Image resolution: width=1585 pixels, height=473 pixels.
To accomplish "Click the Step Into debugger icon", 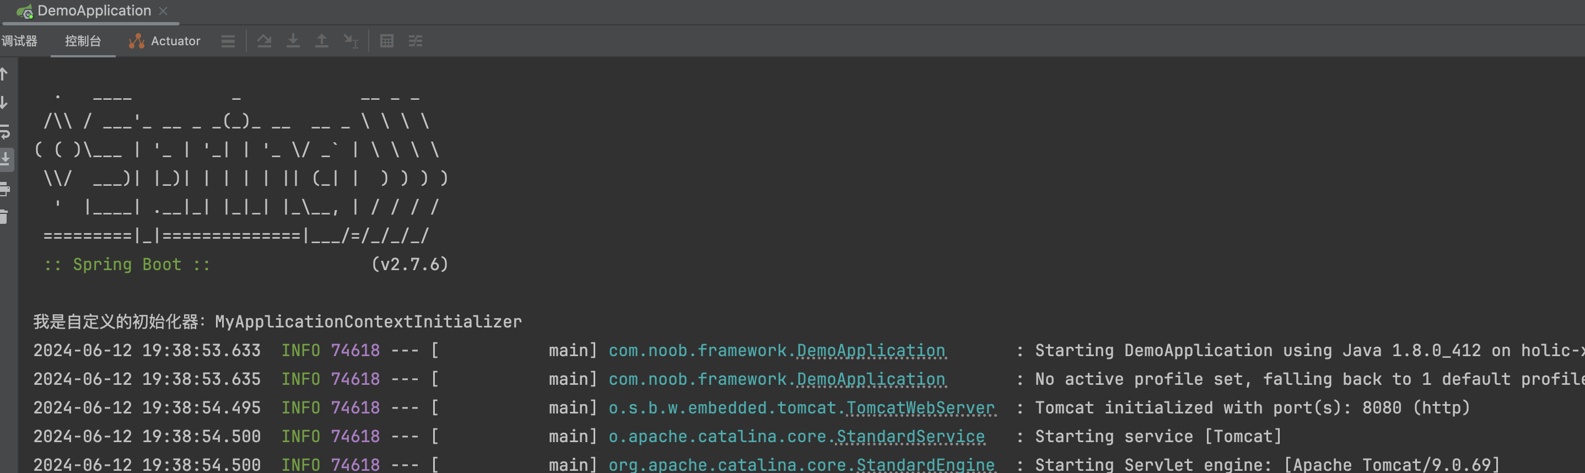I will [294, 41].
